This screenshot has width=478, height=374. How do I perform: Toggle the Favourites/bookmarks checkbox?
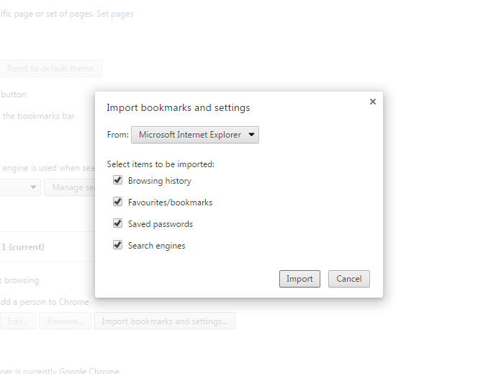click(x=118, y=202)
